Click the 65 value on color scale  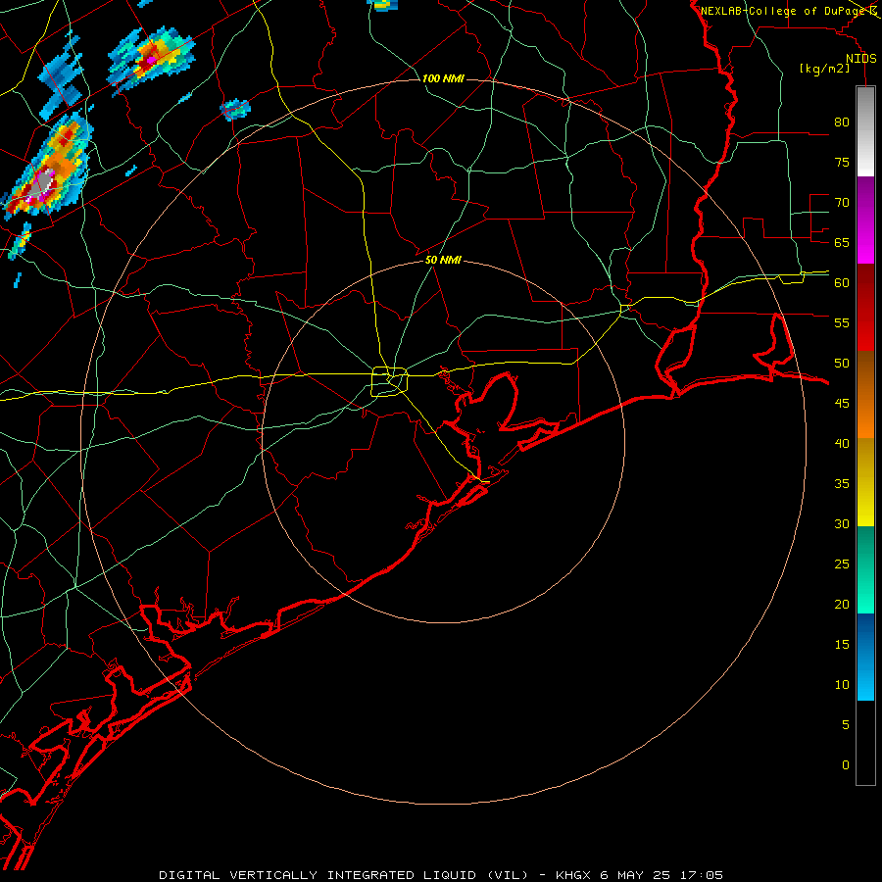842,242
